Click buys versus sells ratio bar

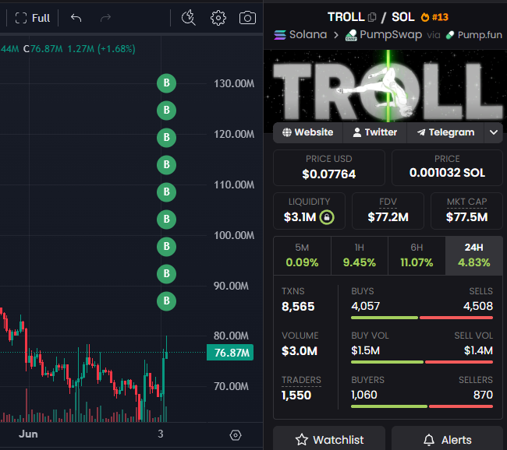422,318
